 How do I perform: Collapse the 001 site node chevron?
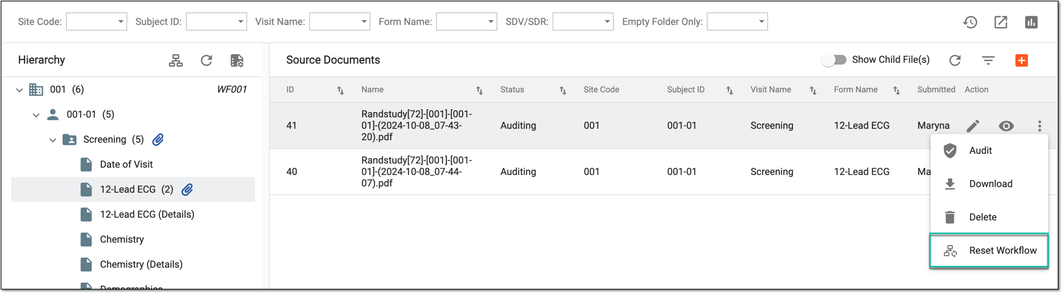click(x=19, y=90)
